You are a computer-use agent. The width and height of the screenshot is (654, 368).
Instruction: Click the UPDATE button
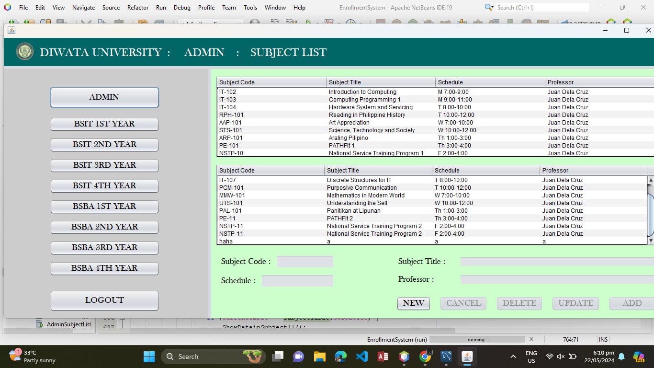575,303
